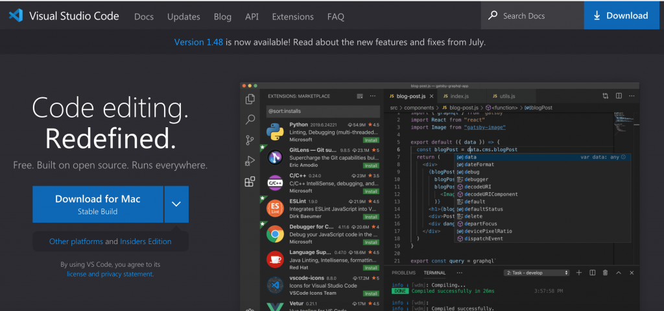Open the '2: Task - develop' terminal dropdown
Image resolution: width=664 pixels, height=311 pixels.
point(536,273)
